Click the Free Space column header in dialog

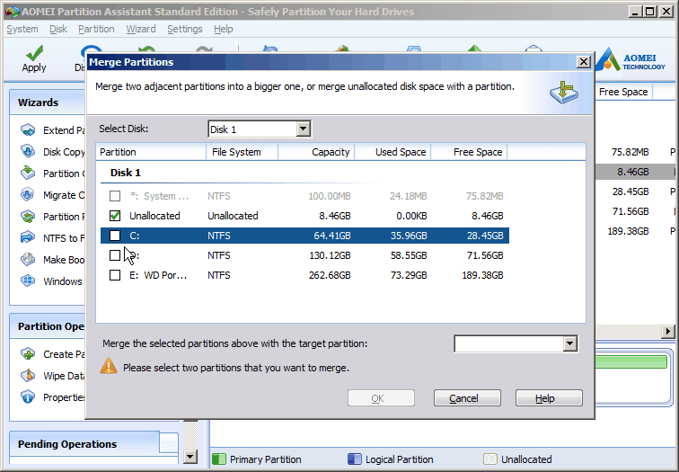coord(469,152)
